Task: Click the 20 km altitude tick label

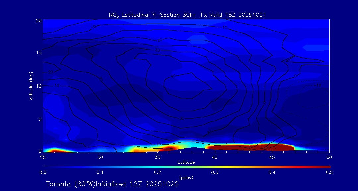Action: 39,20
